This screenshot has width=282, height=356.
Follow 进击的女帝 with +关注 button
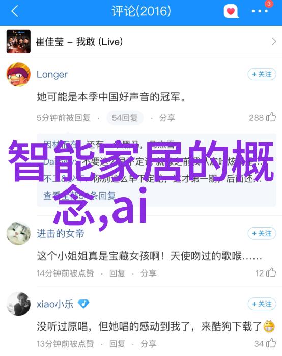(x=262, y=233)
